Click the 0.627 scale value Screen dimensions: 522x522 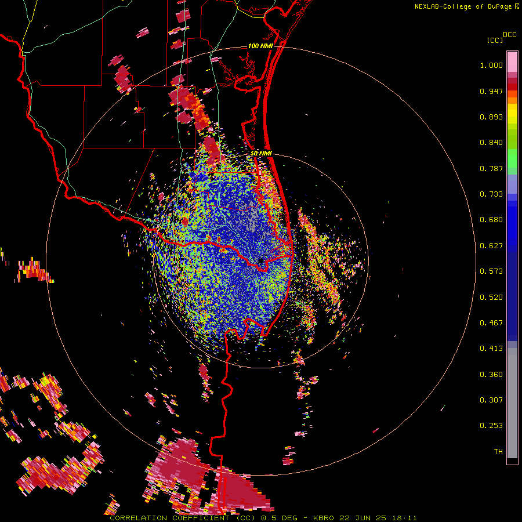491,246
